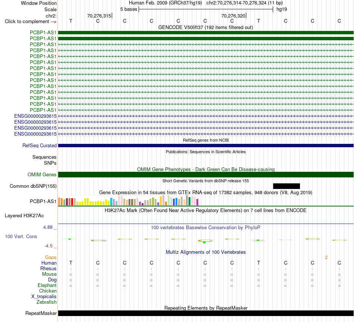Screen dimensions: 354x322
Task: Click 'Short Genetic Variants from dbSNP release 155'
Action: [x=206, y=181]
